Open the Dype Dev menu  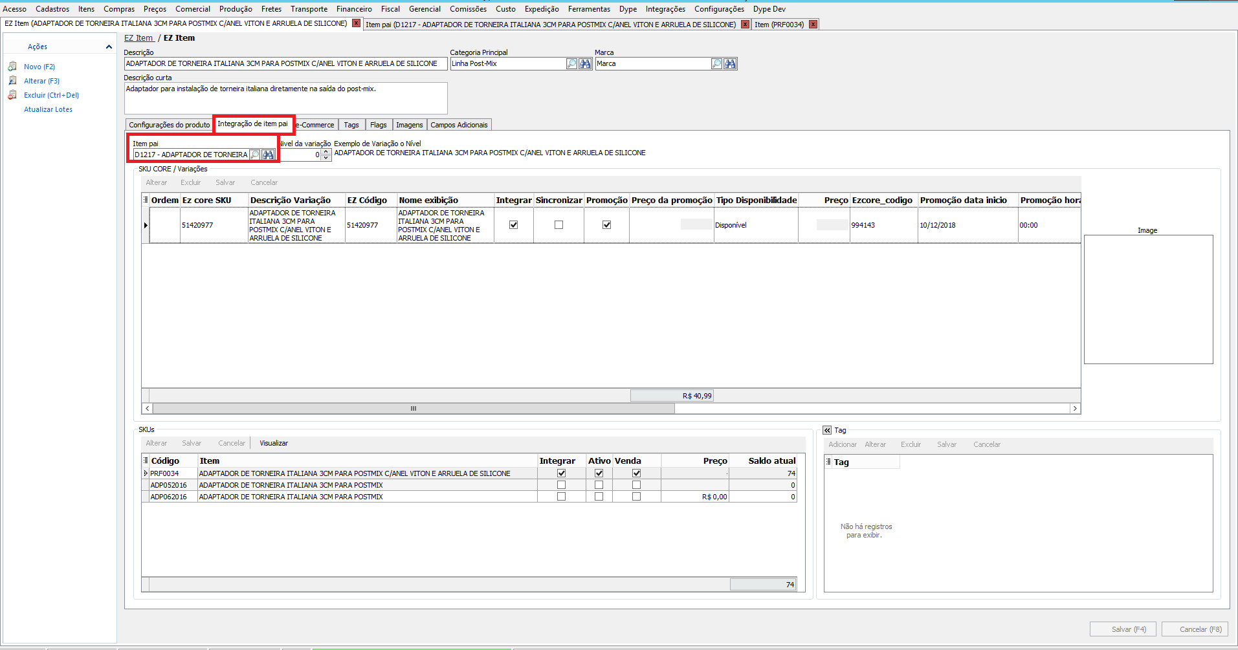coord(769,9)
